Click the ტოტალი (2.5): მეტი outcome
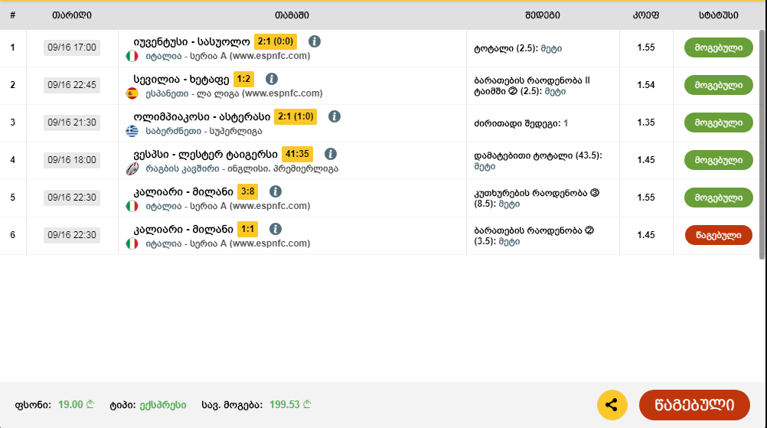This screenshot has height=428, width=767. click(x=518, y=48)
